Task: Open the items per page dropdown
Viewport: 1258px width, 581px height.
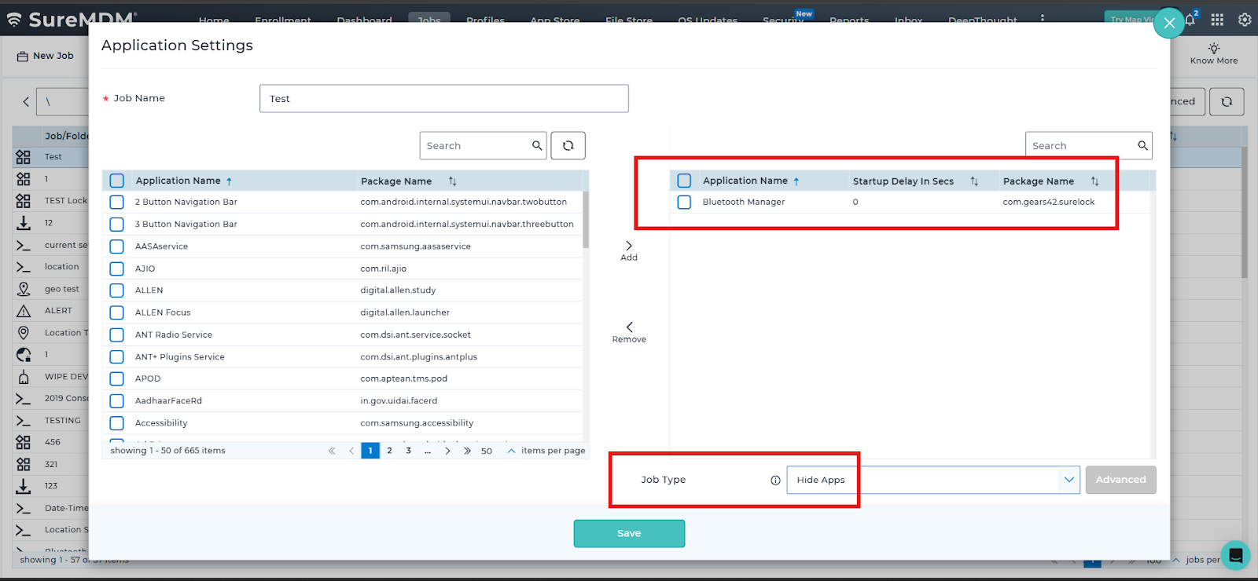Action: coord(511,451)
